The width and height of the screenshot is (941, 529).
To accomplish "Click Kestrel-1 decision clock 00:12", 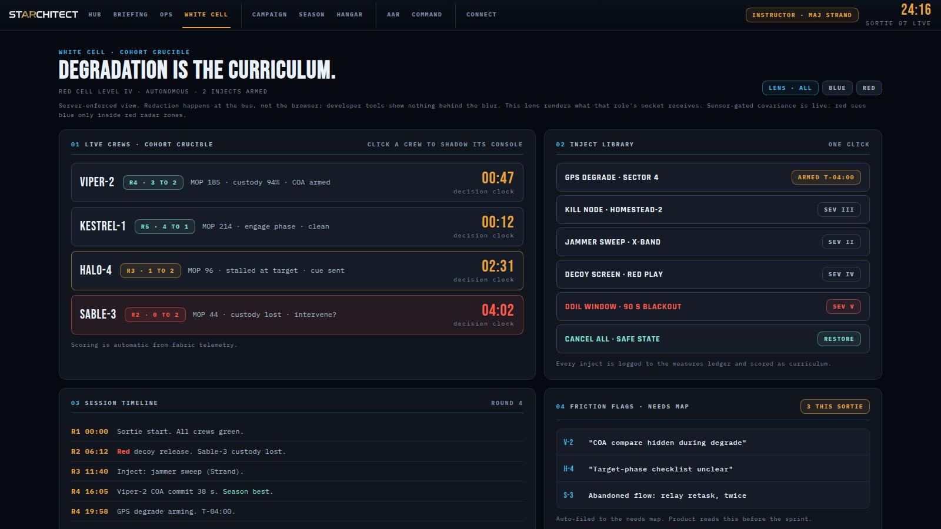I will coord(498,222).
